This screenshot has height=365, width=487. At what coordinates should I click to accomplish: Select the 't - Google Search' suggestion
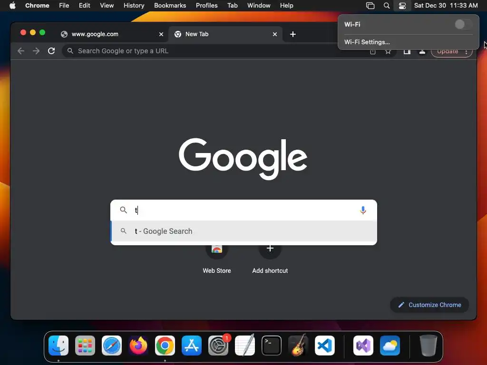click(x=244, y=231)
